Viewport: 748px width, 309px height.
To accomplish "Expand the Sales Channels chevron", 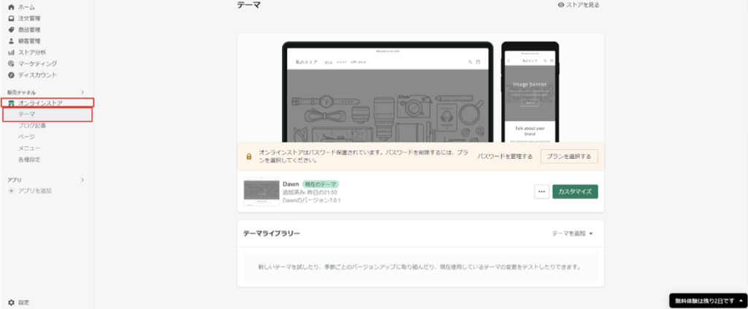I will pos(82,93).
